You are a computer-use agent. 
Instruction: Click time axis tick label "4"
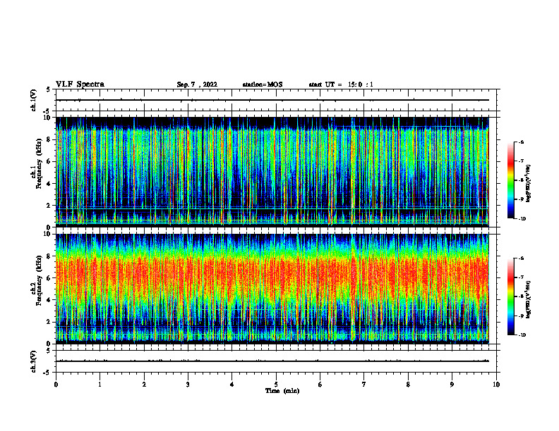(232, 385)
